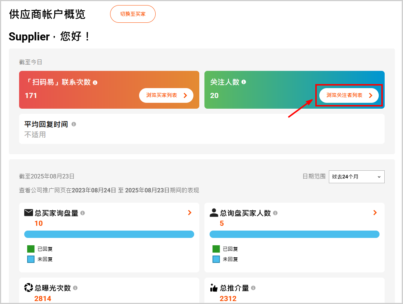
Task: Click info icon beside 总推介量
Action: pos(253,288)
